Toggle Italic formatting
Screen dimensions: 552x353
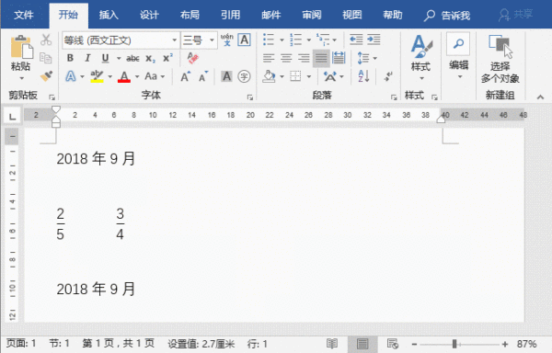(87, 58)
